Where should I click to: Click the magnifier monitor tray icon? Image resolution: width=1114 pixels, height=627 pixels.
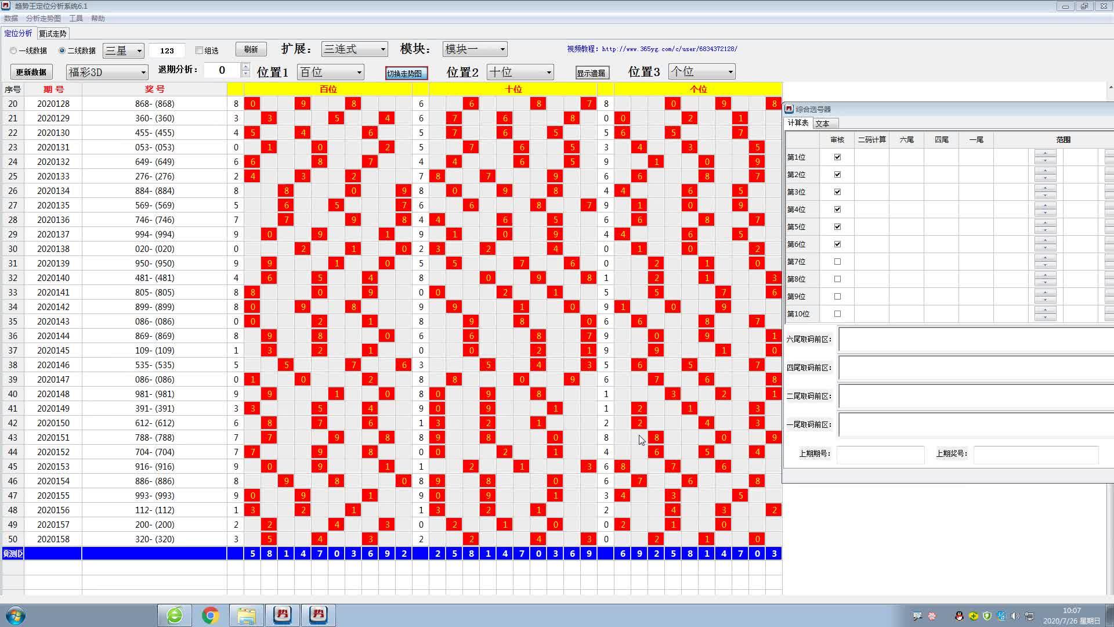point(917,616)
